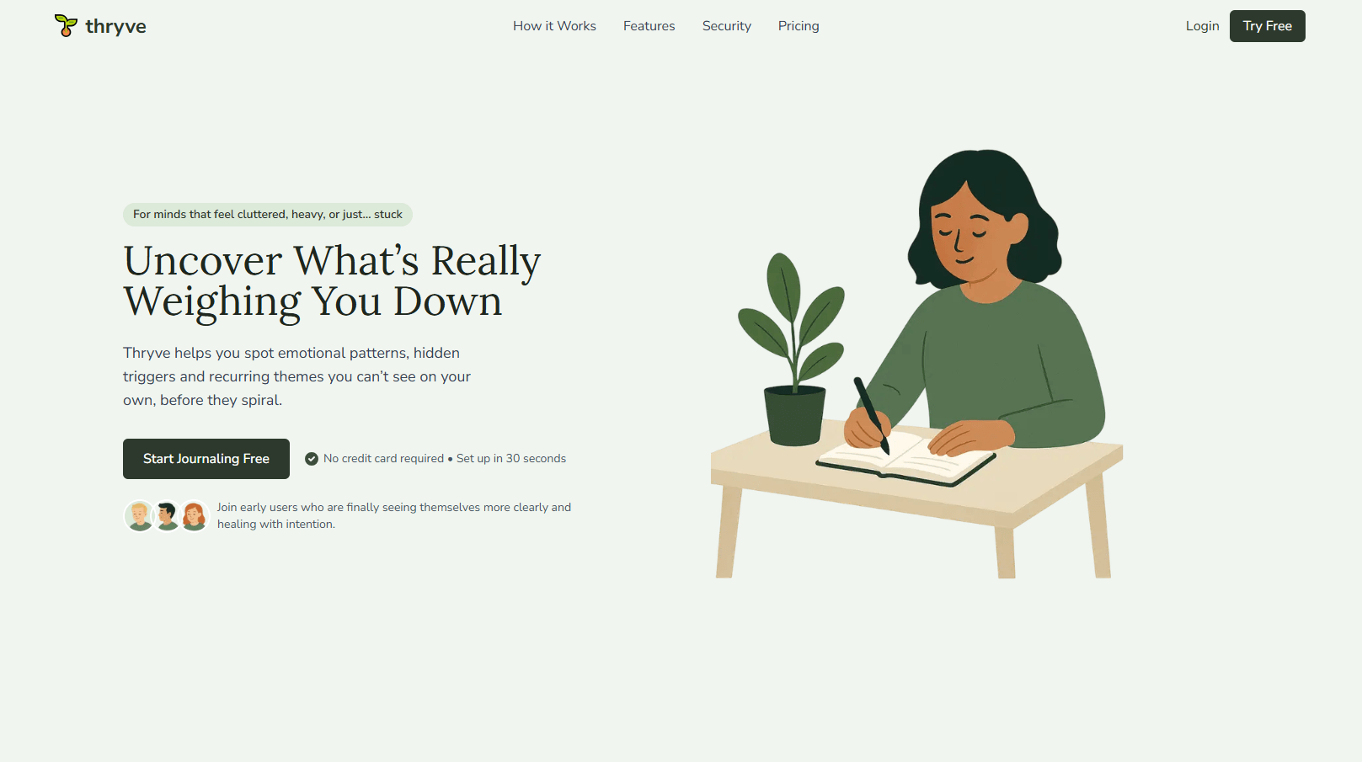The height and width of the screenshot is (762, 1362).
Task: View the Pricing page
Action: point(799,26)
